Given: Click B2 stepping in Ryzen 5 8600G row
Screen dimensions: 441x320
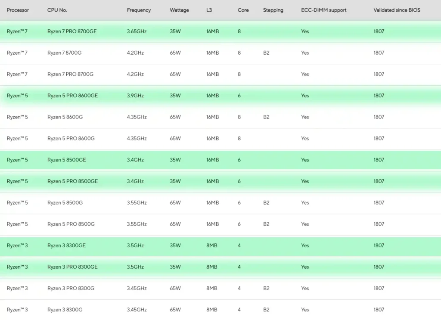Looking at the screenshot, I should (x=266, y=117).
